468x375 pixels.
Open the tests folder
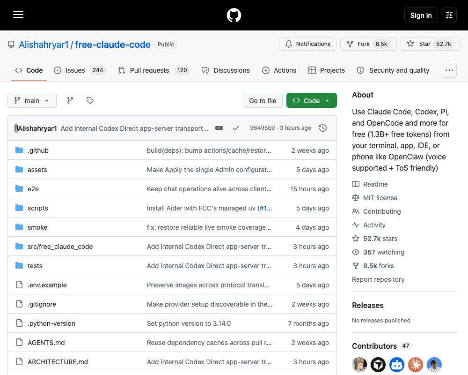(35, 266)
